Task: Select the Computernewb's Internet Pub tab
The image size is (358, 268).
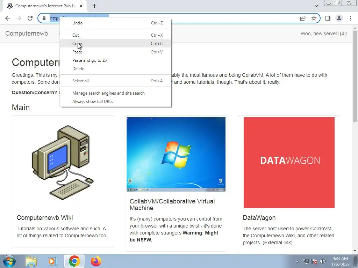Action: tap(45, 6)
